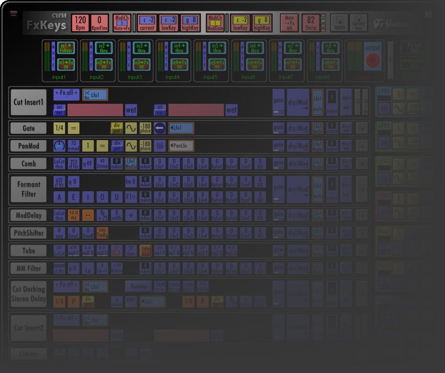Select the Comb effect section label
The height and width of the screenshot is (373, 445).
click(x=29, y=164)
